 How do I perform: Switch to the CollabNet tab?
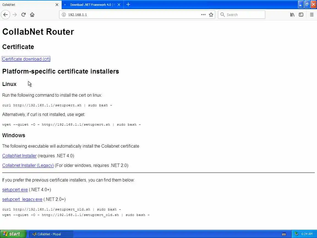coord(31,5)
